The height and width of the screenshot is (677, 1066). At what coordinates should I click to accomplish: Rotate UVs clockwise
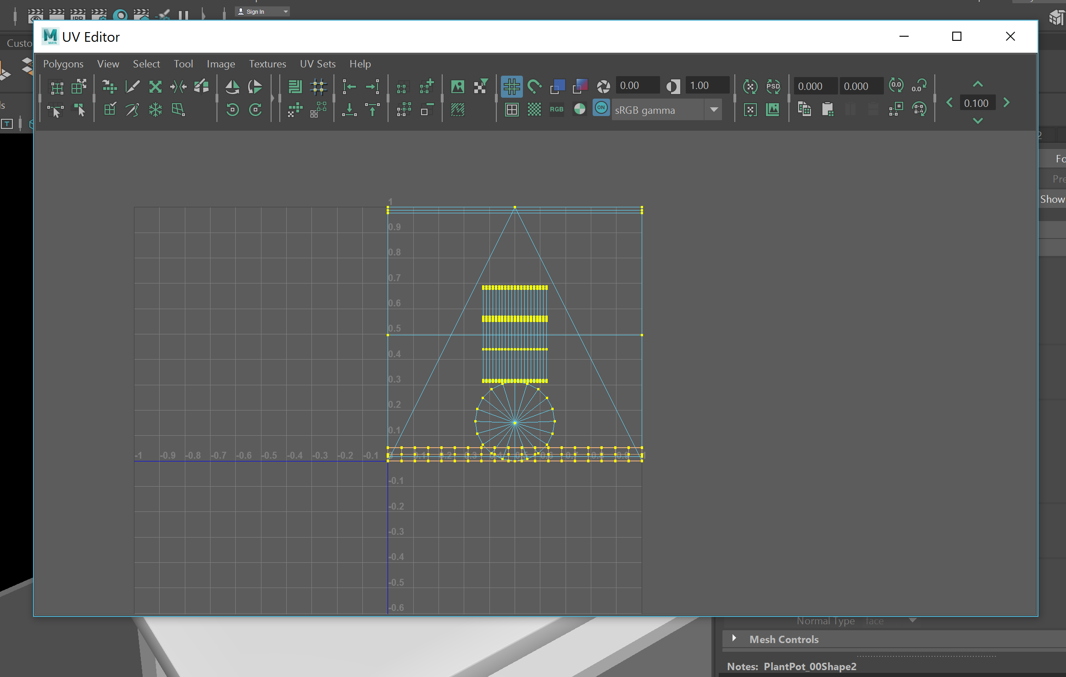coord(255,109)
